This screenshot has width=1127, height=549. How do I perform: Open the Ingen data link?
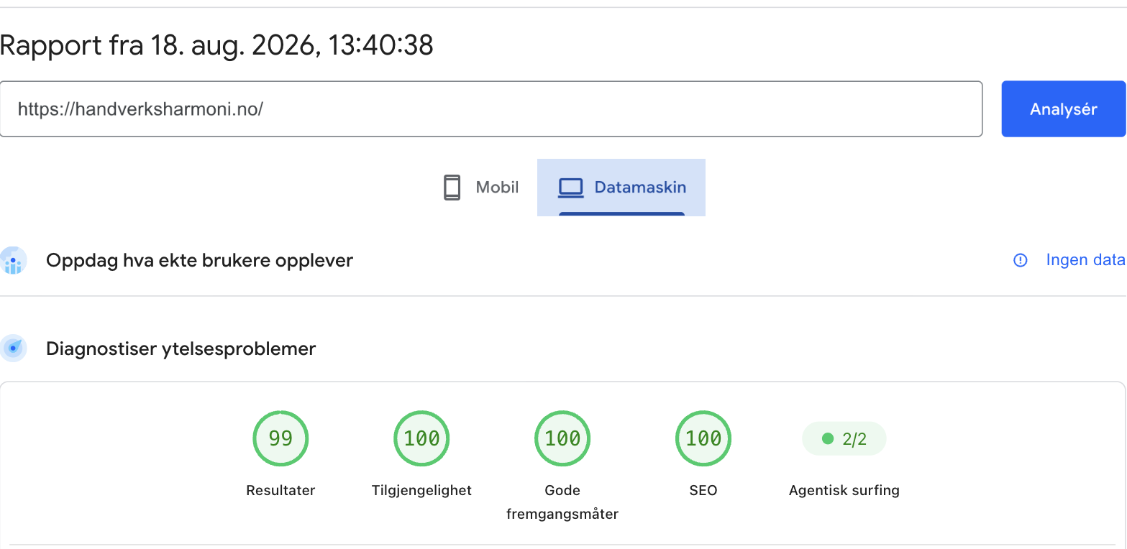pos(1085,260)
